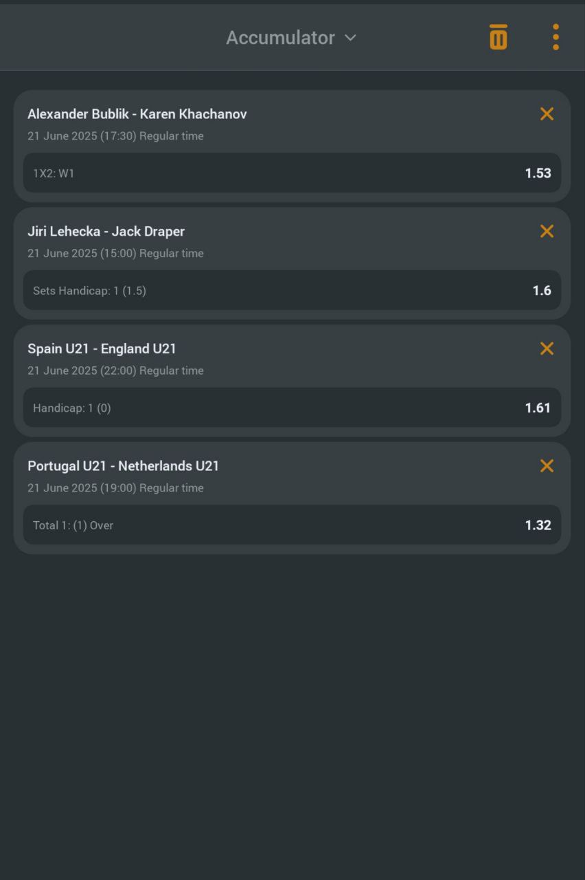Open the three-dot overflow menu
Image resolution: width=585 pixels, height=880 pixels.
click(555, 37)
